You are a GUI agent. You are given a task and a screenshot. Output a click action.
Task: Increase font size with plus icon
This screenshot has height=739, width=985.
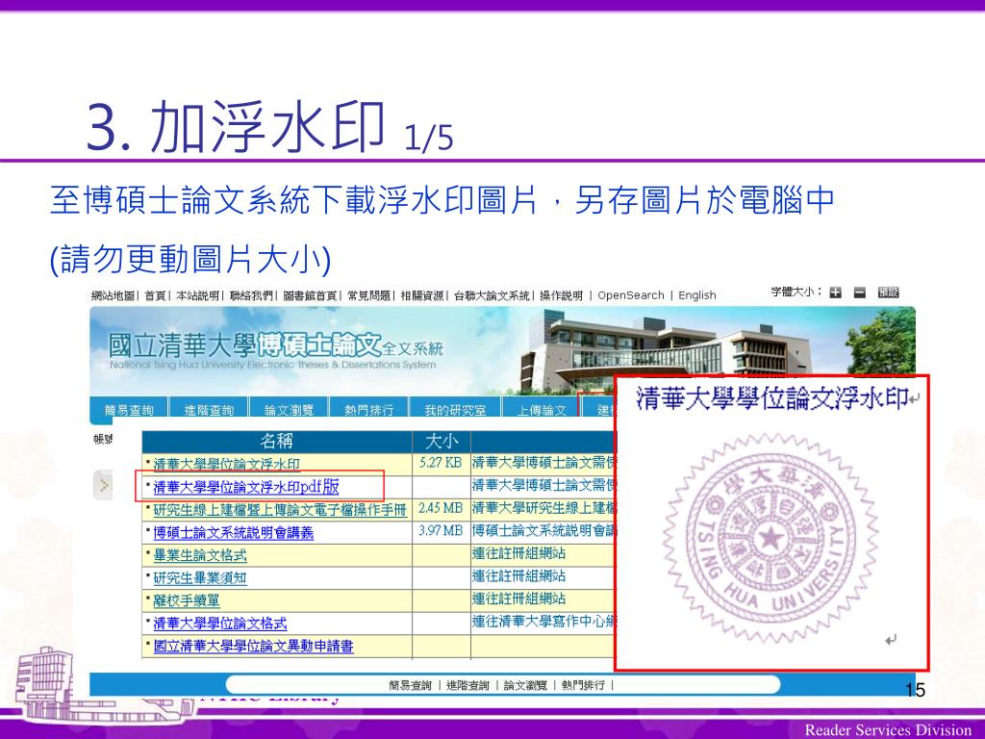[835, 293]
